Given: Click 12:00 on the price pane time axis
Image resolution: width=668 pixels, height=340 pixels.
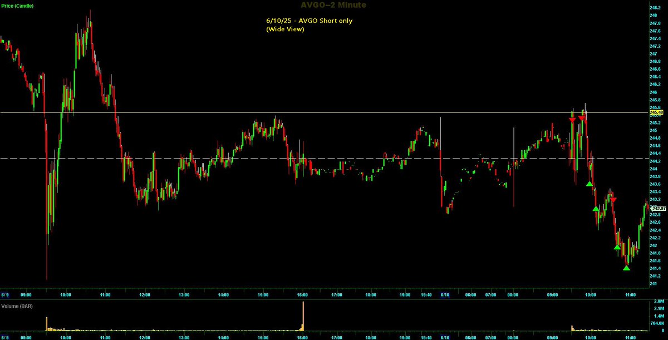Looking at the screenshot, I should point(144,294).
